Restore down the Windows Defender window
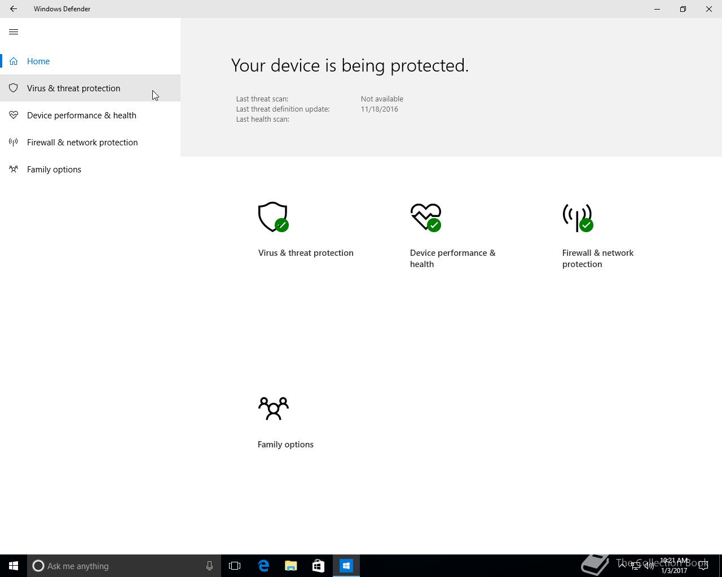This screenshot has height=577, width=722. [683, 9]
